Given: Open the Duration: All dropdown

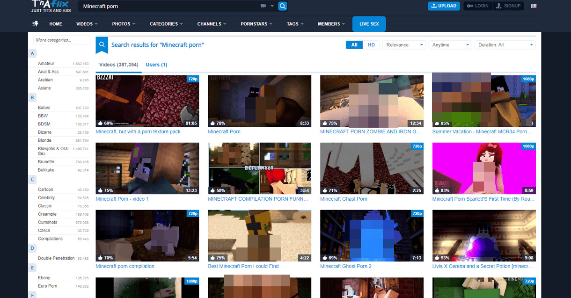Looking at the screenshot, I should (x=505, y=45).
